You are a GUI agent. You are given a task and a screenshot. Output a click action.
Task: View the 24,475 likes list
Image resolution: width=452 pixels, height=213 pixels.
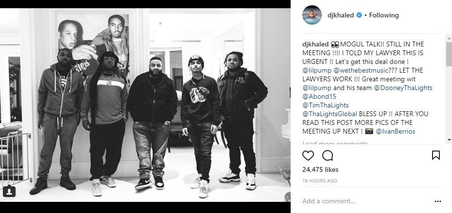pyautogui.click(x=320, y=169)
